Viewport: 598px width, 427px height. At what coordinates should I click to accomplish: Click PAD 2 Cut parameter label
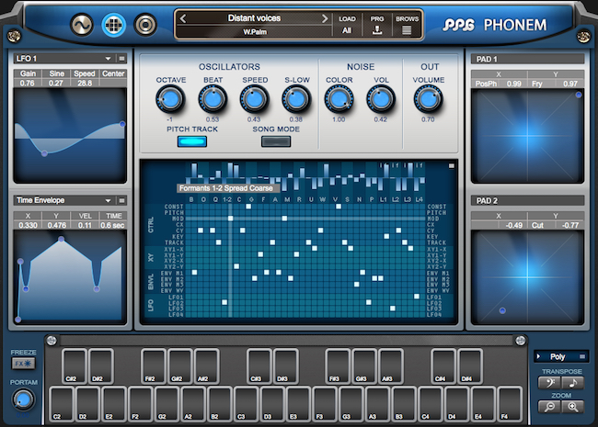537,225
